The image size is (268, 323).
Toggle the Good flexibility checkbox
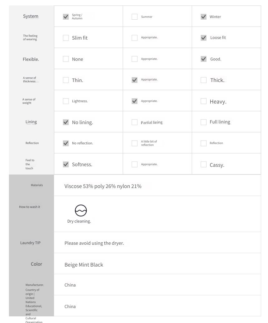tap(203, 59)
